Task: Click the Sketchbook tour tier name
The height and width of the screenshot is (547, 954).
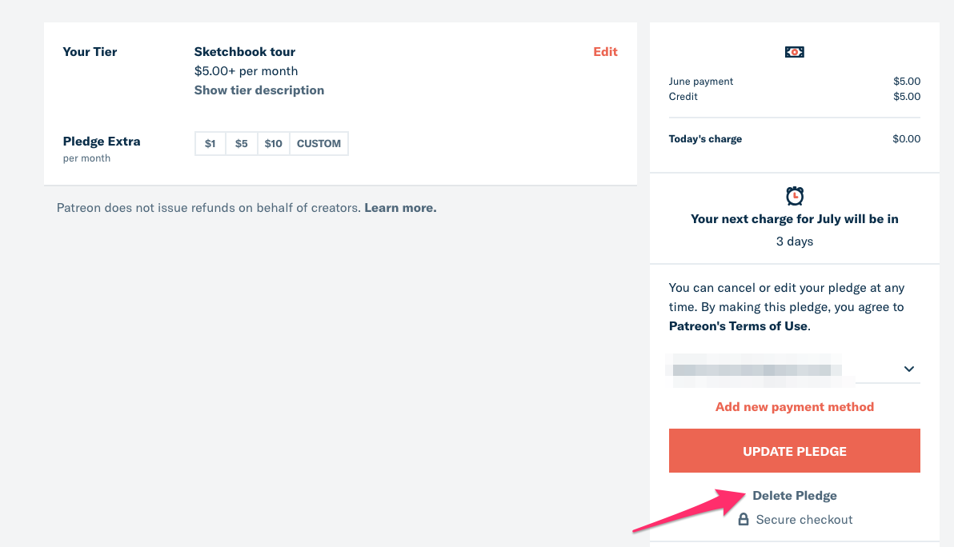Action: click(x=245, y=52)
